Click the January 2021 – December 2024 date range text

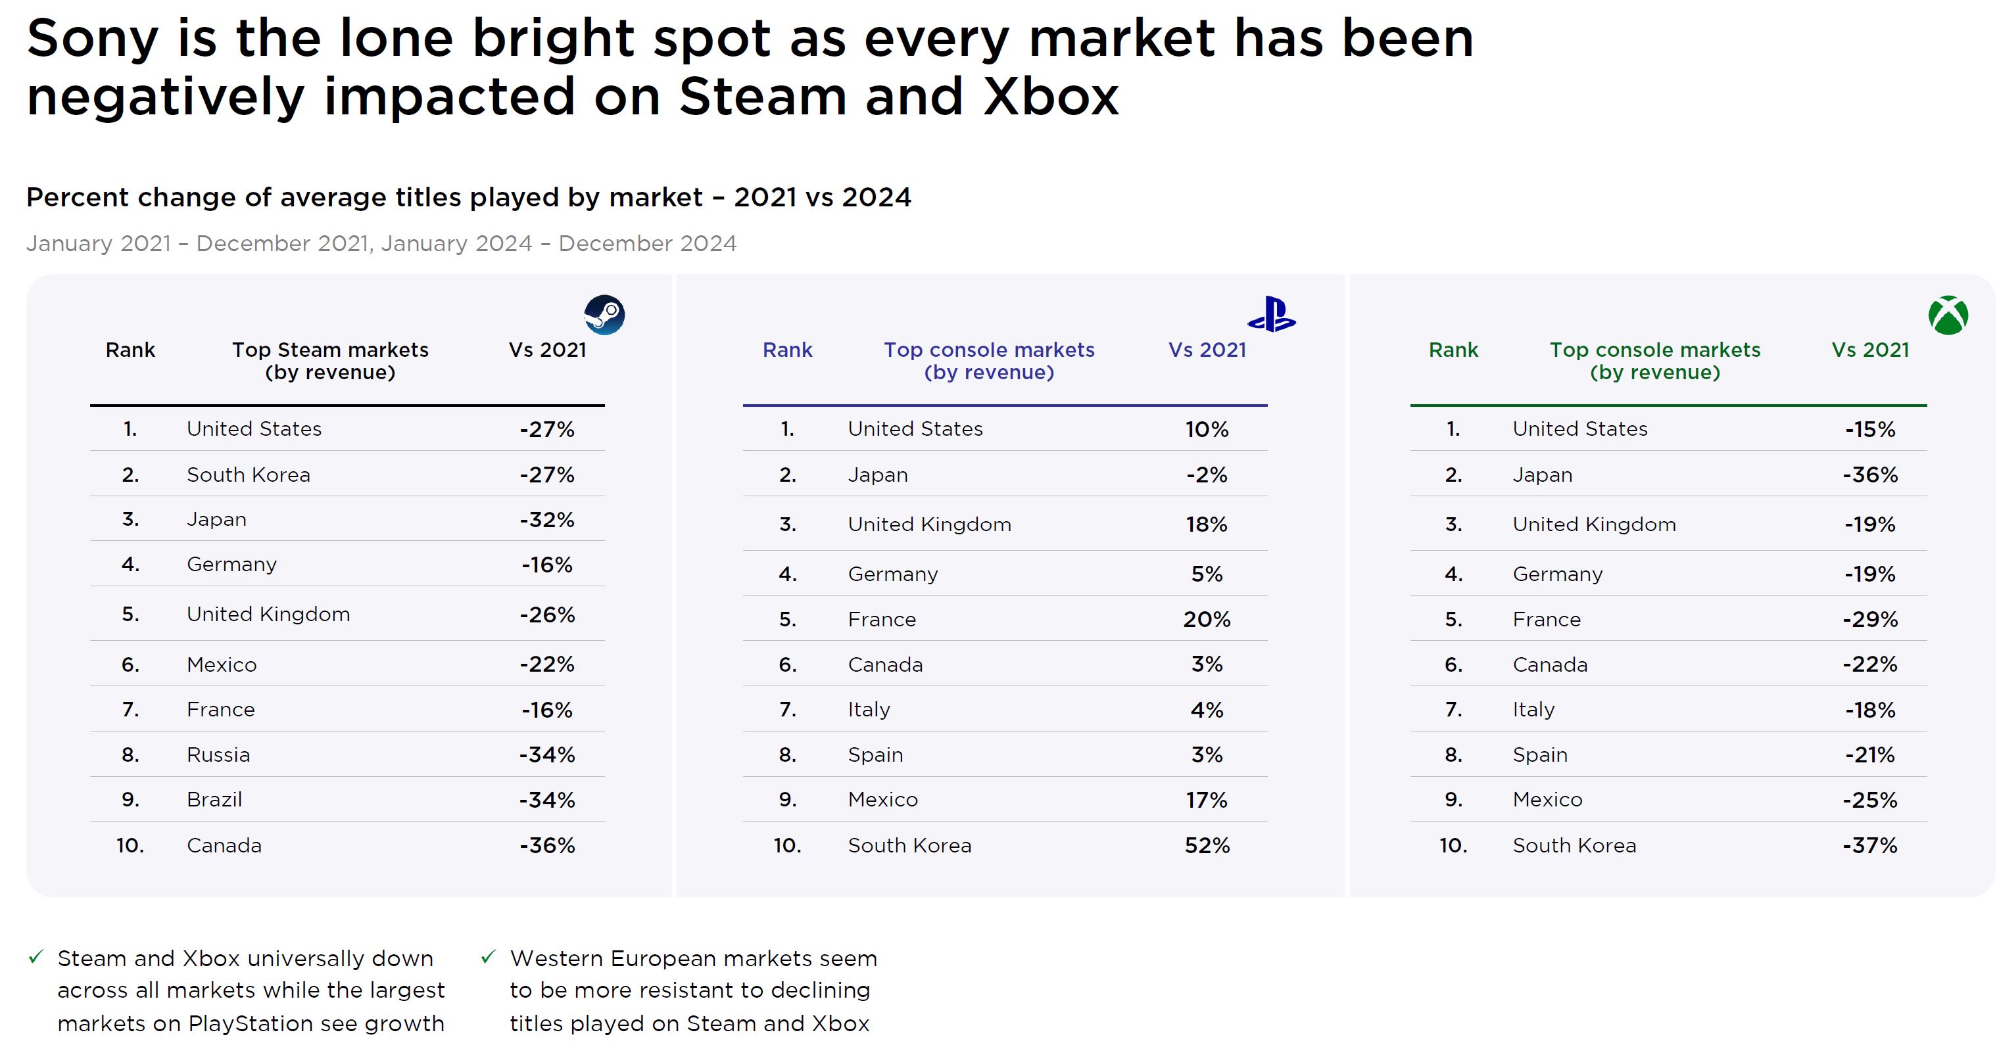click(381, 243)
